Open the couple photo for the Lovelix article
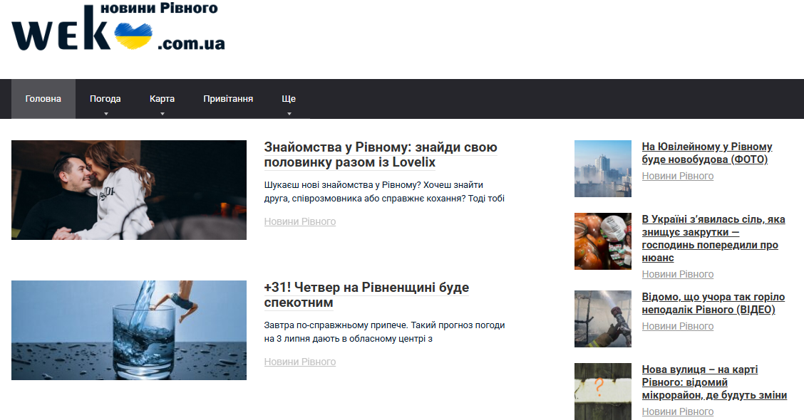Image resolution: width=804 pixels, height=420 pixels. [x=129, y=190]
